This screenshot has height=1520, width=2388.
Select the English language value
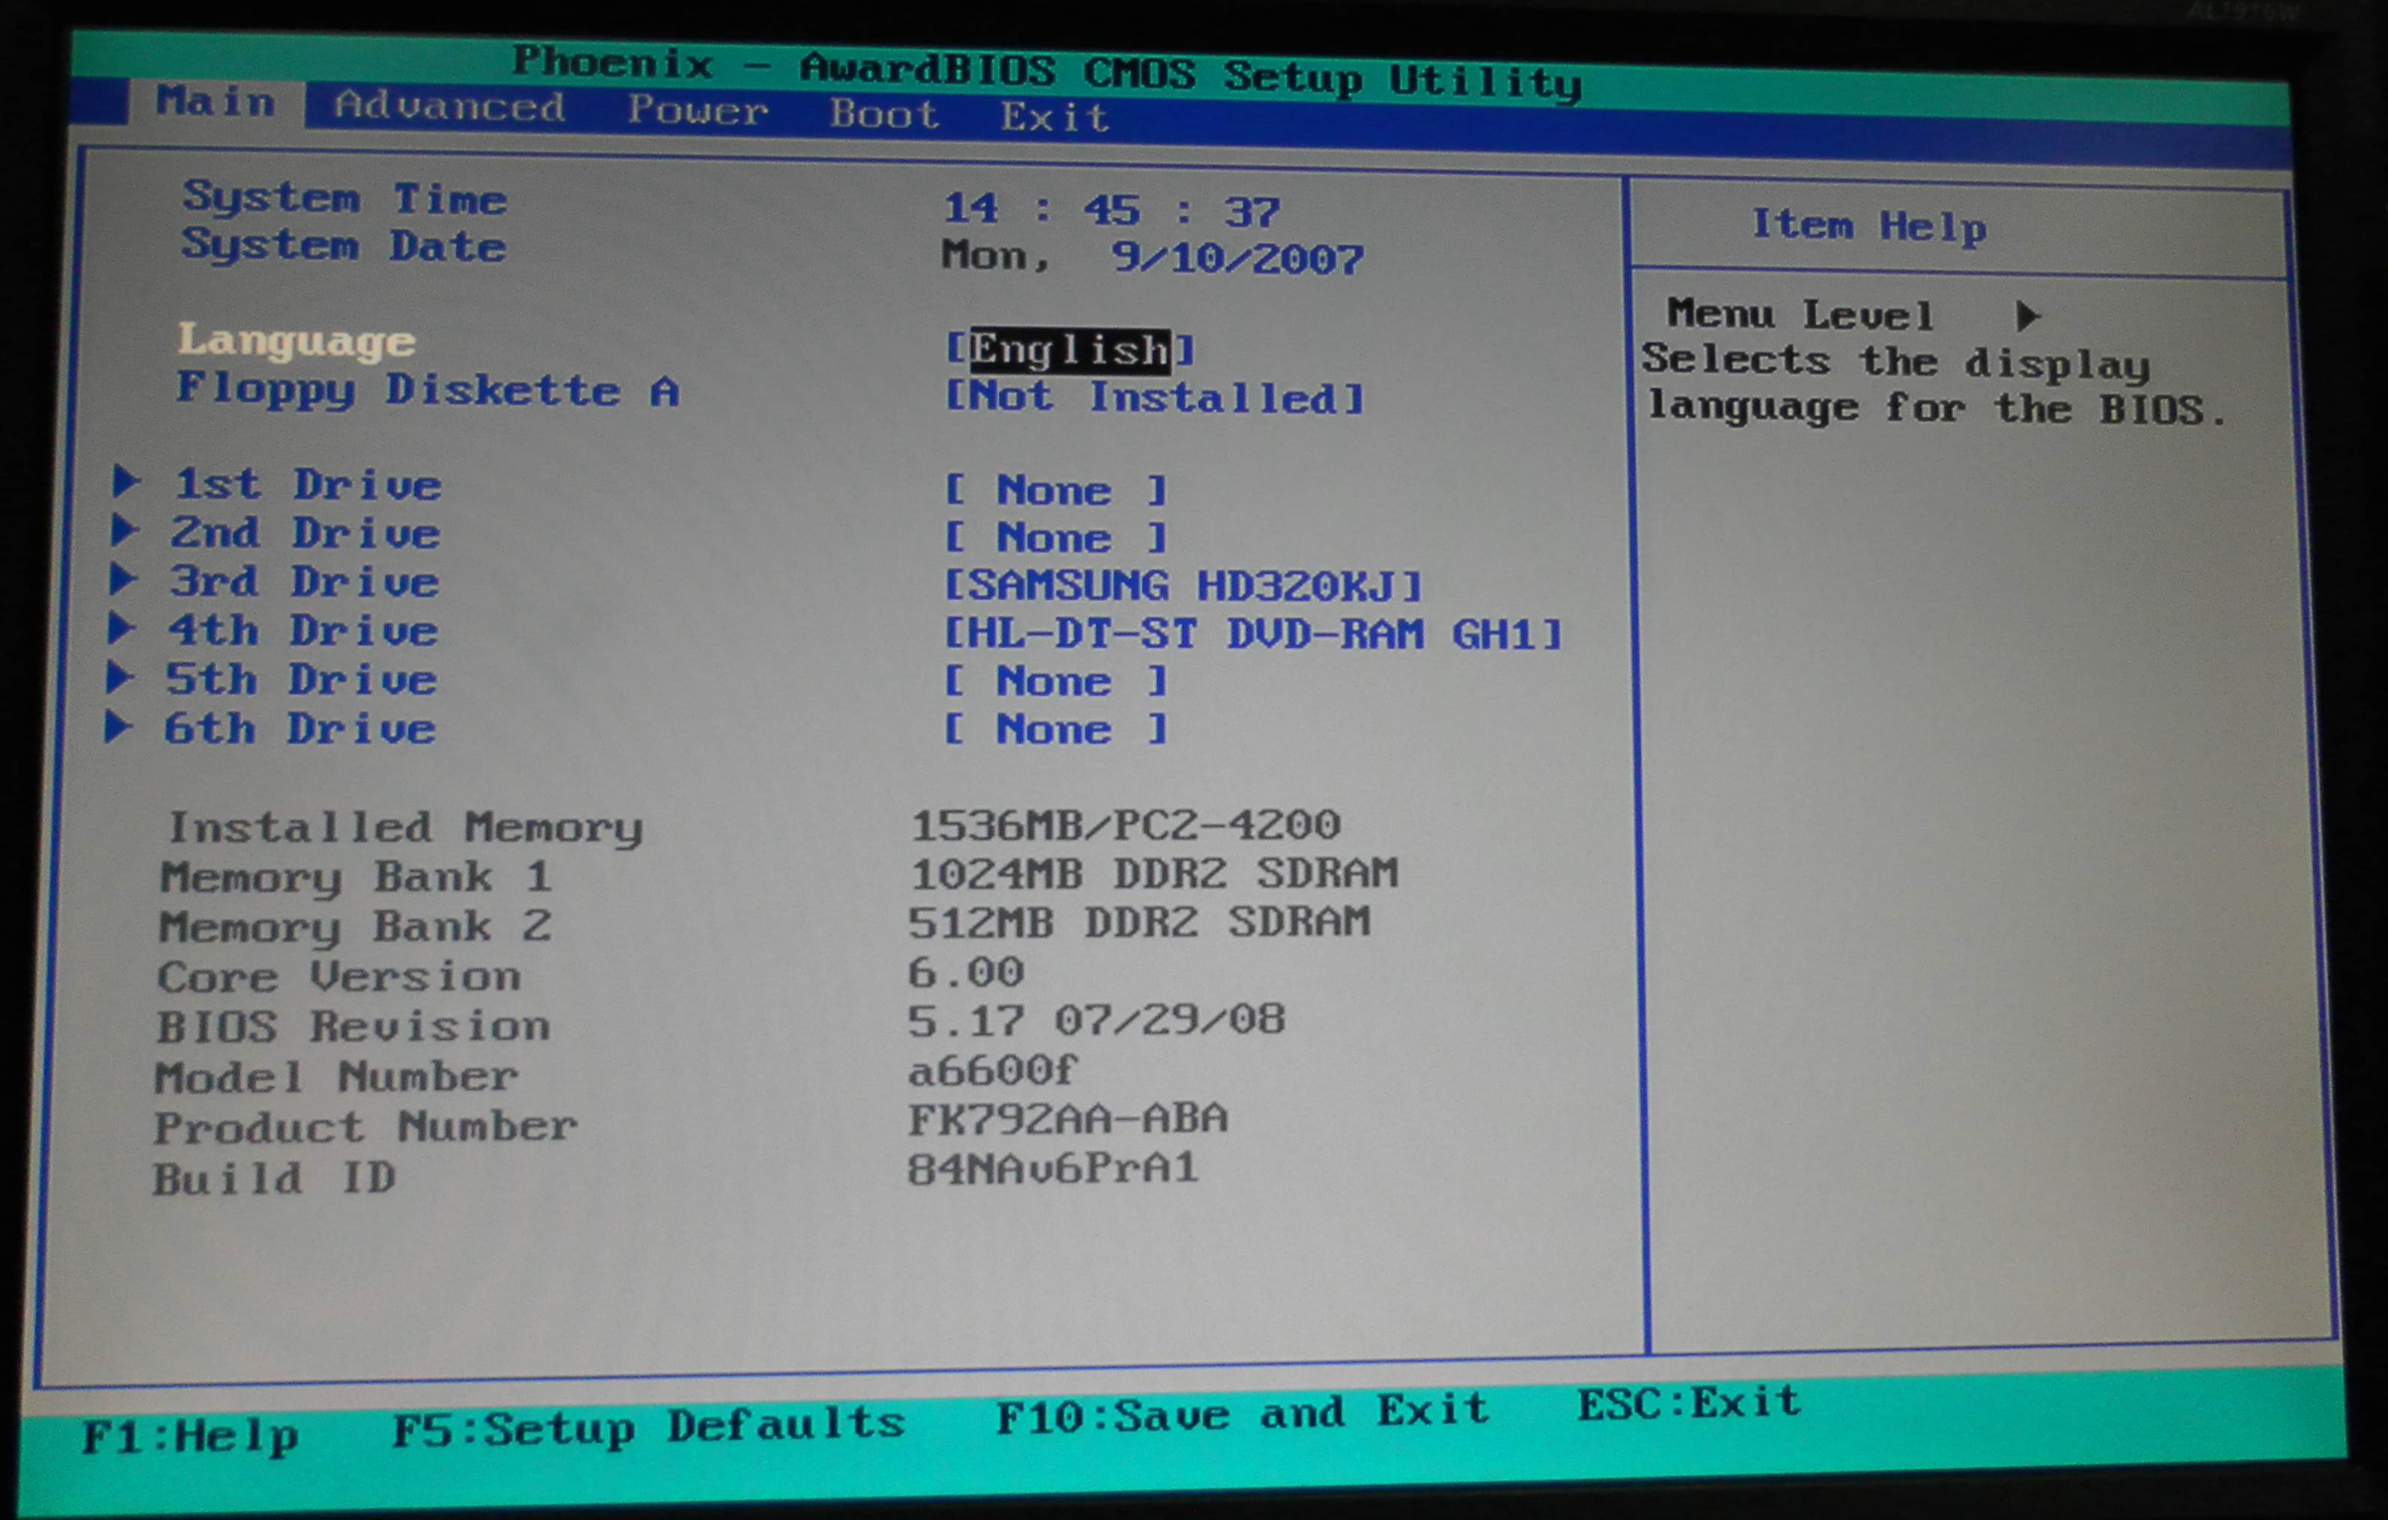click(x=1070, y=350)
